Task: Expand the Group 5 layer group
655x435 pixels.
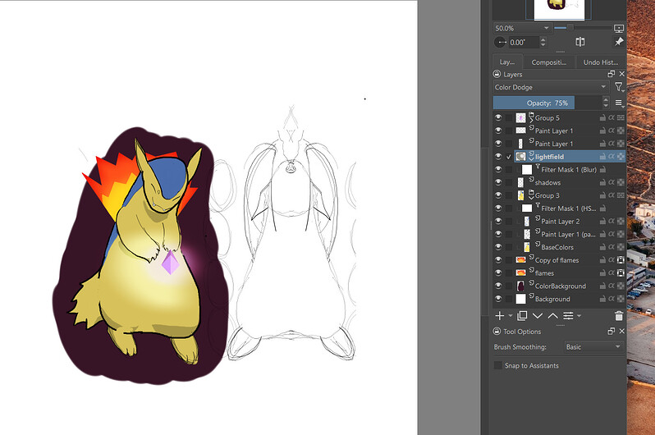Action: tap(531, 120)
